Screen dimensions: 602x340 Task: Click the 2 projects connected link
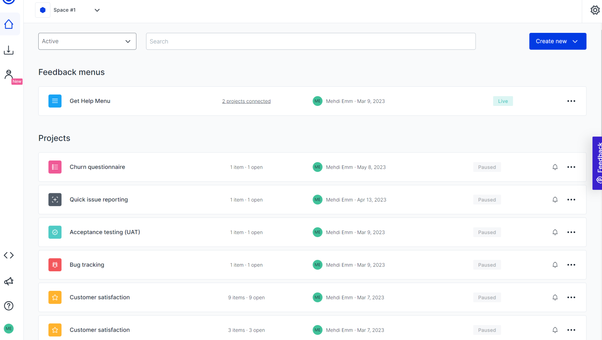pyautogui.click(x=246, y=101)
